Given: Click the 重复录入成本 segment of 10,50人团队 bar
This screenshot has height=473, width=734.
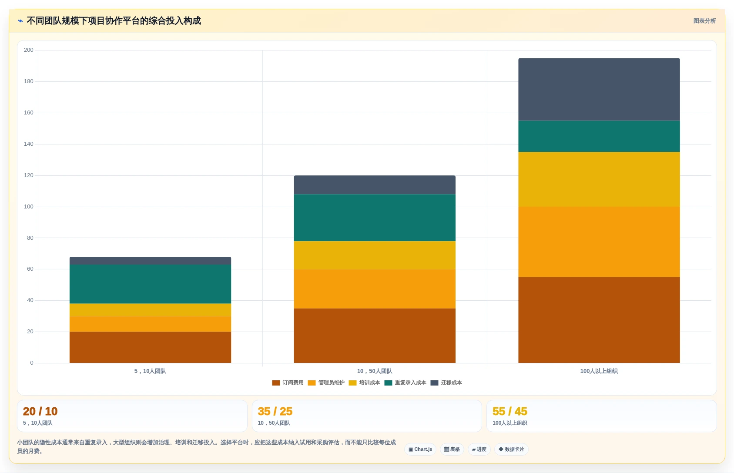Looking at the screenshot, I should 375,218.
